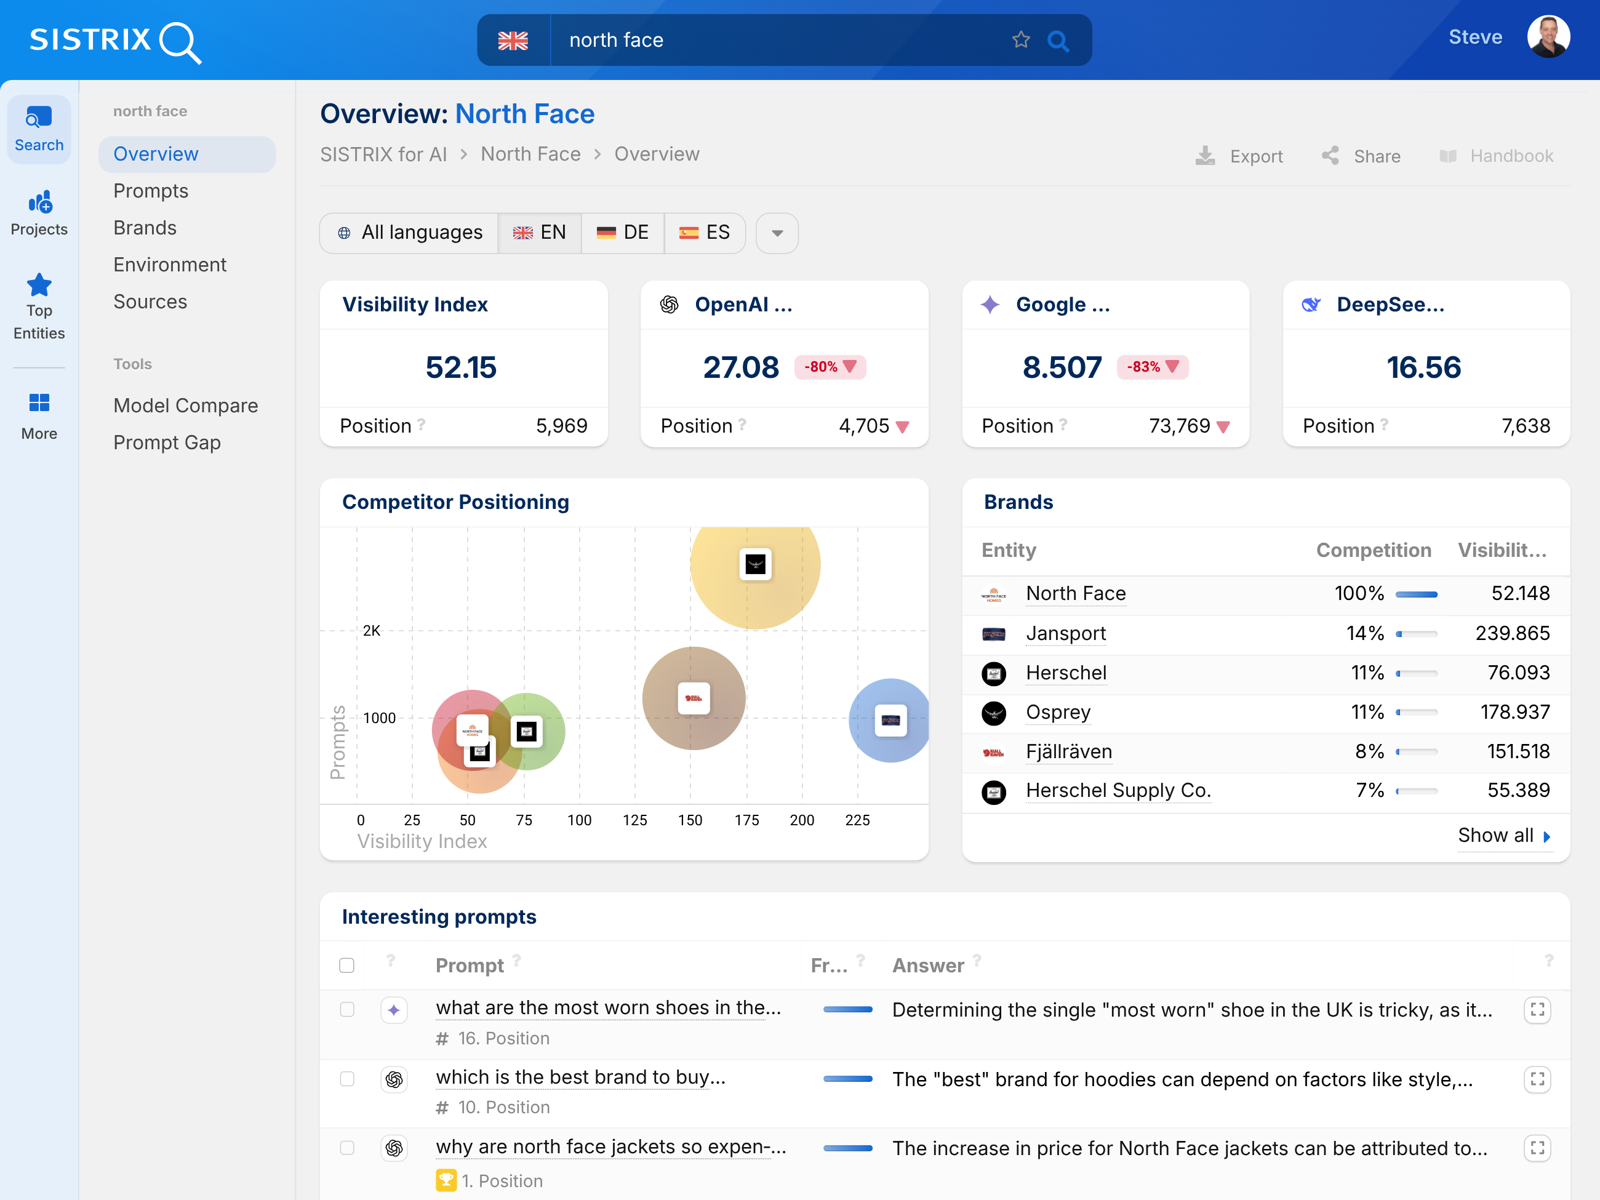
Task: Switch to the DE language tab
Action: click(623, 233)
